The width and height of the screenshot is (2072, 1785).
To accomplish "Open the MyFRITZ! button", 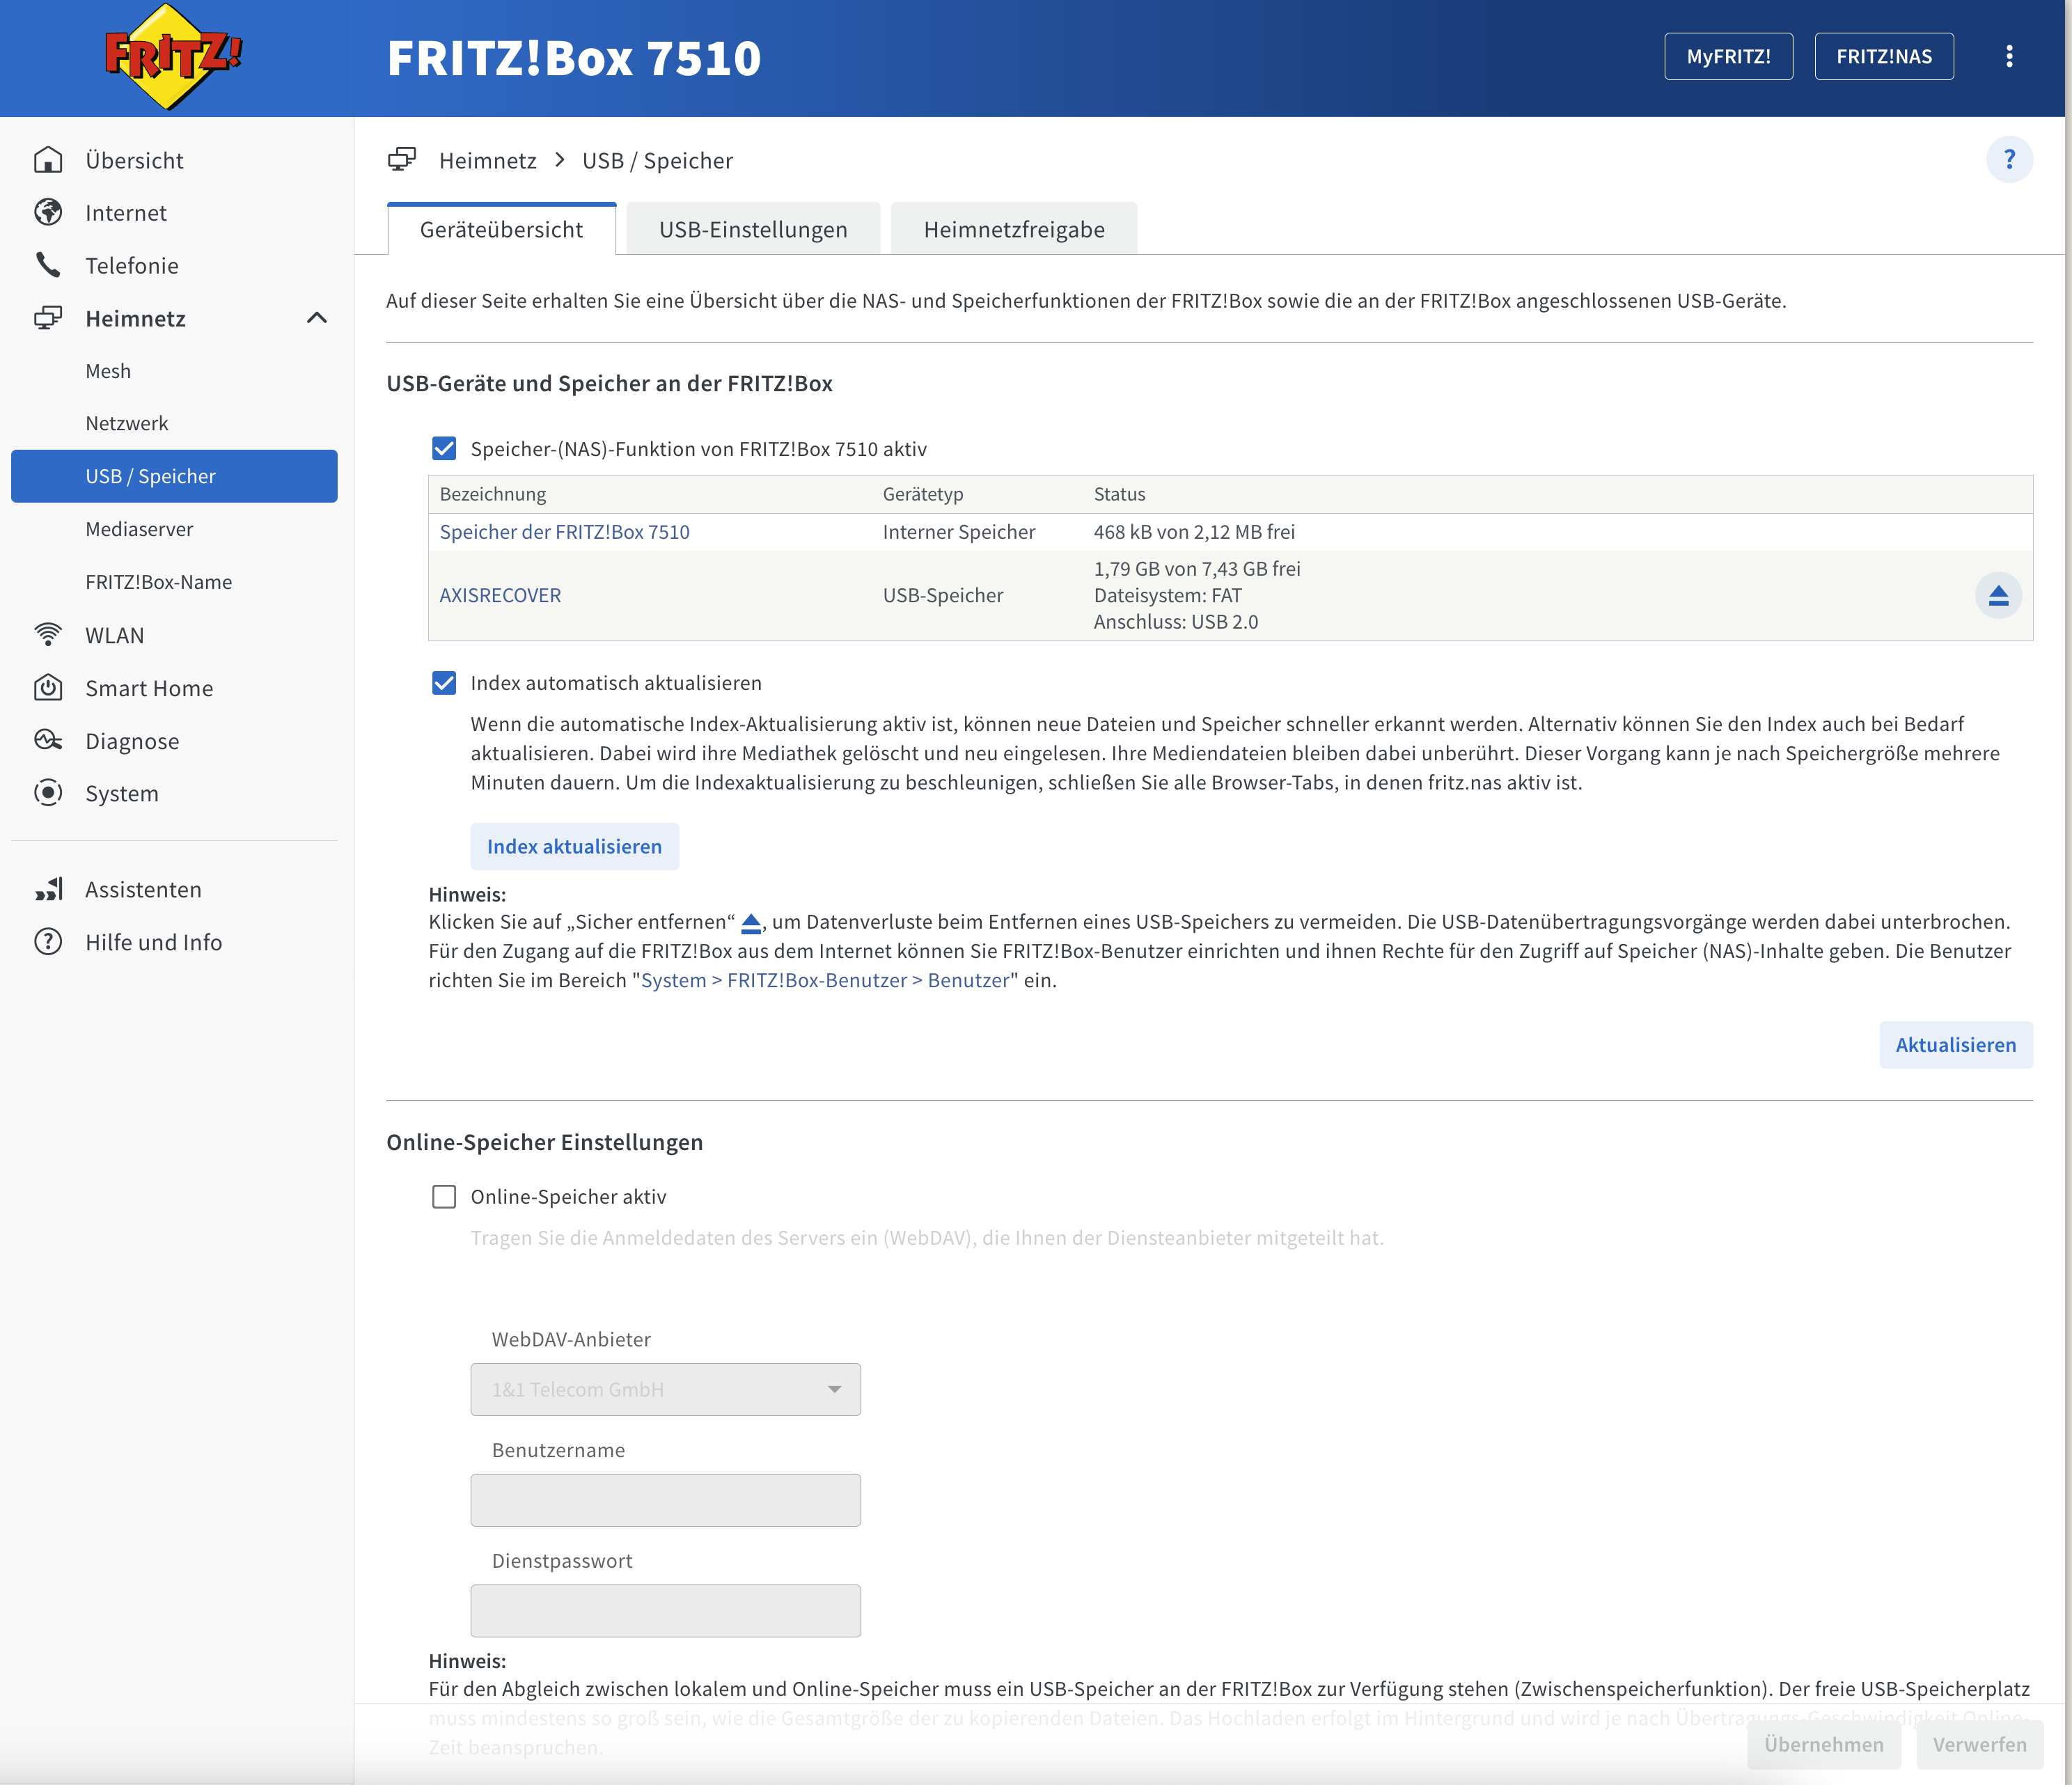I will pos(1728,56).
